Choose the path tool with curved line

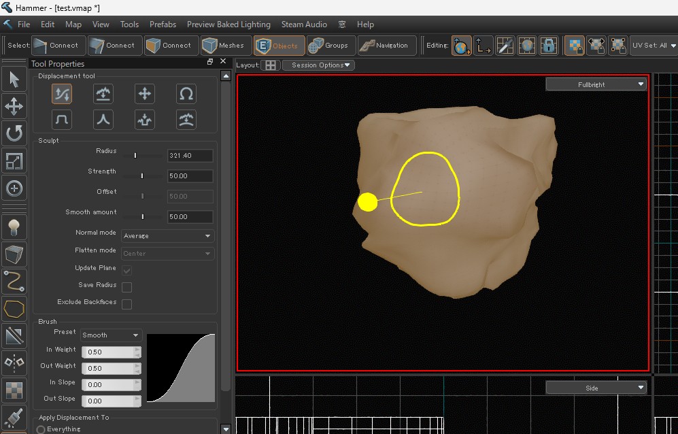point(14,281)
